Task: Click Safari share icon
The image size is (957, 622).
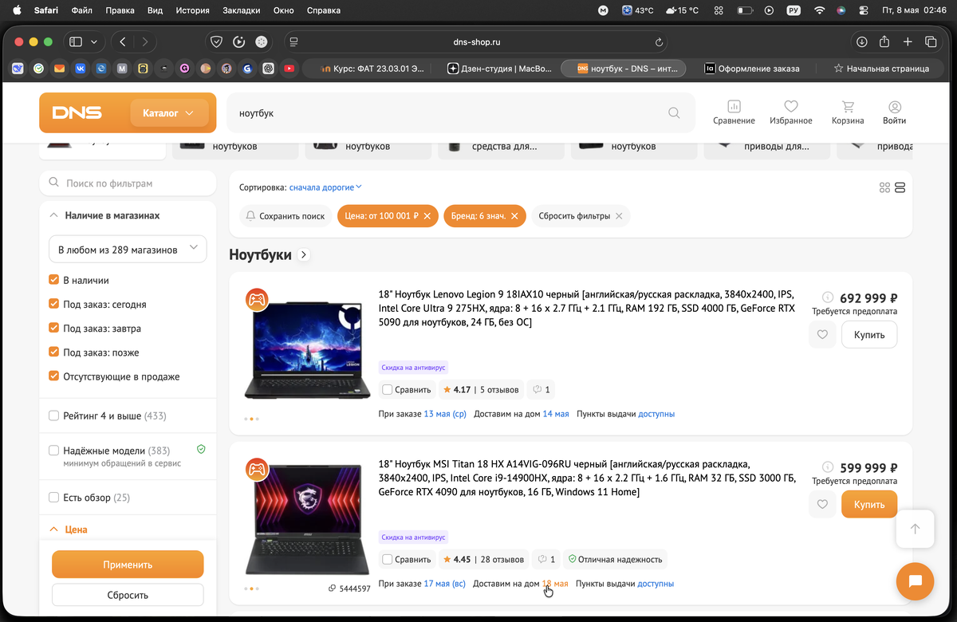Action: pos(884,41)
